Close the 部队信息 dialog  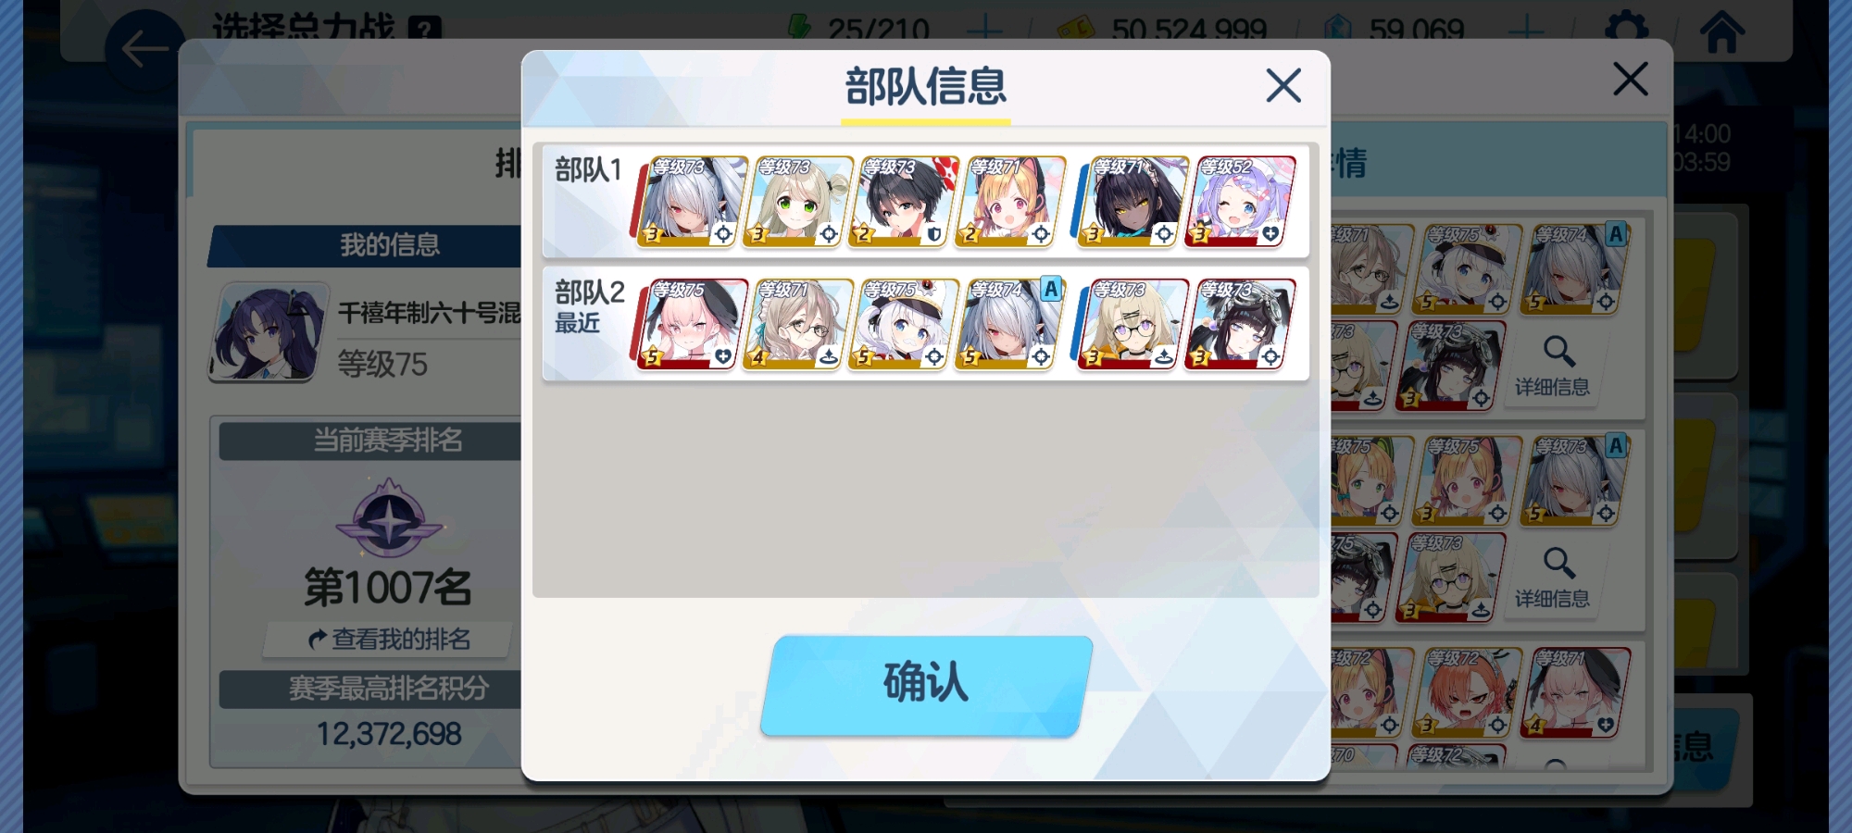point(1283,85)
